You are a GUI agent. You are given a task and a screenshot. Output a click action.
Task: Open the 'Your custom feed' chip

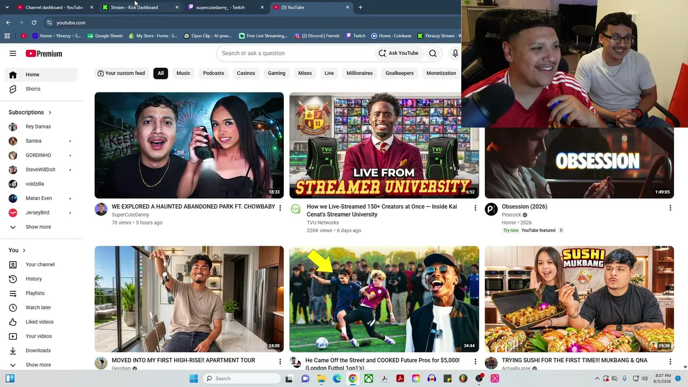tap(121, 73)
